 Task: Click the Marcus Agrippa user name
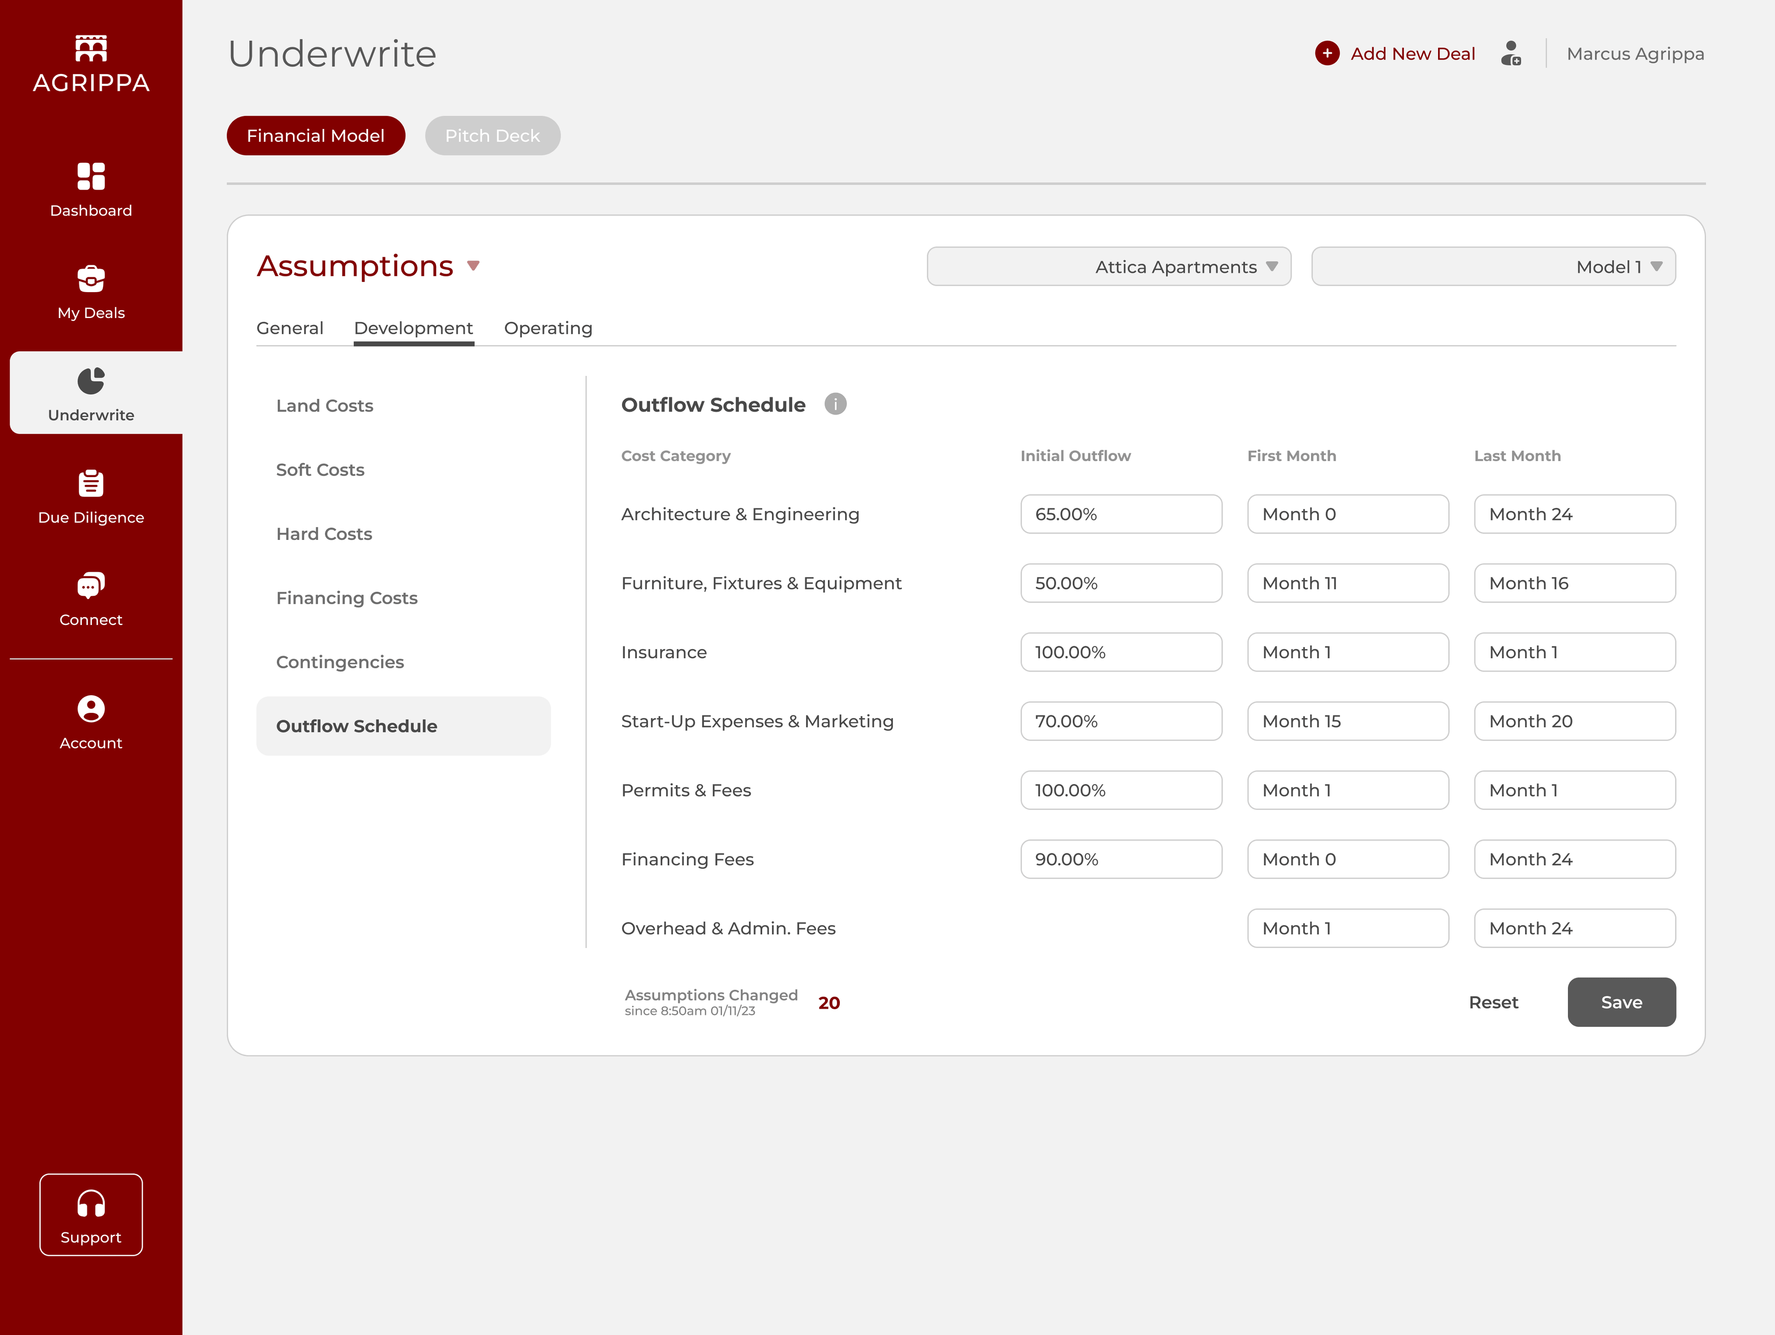1635,54
